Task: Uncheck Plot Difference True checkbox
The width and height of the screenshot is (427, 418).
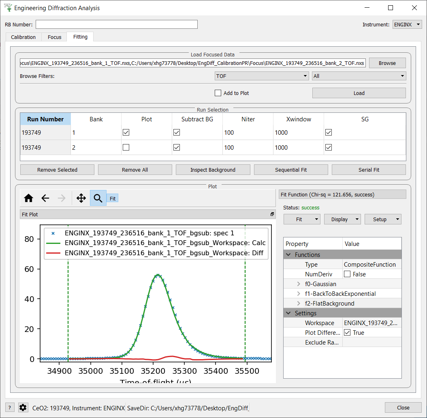Action: (x=347, y=333)
